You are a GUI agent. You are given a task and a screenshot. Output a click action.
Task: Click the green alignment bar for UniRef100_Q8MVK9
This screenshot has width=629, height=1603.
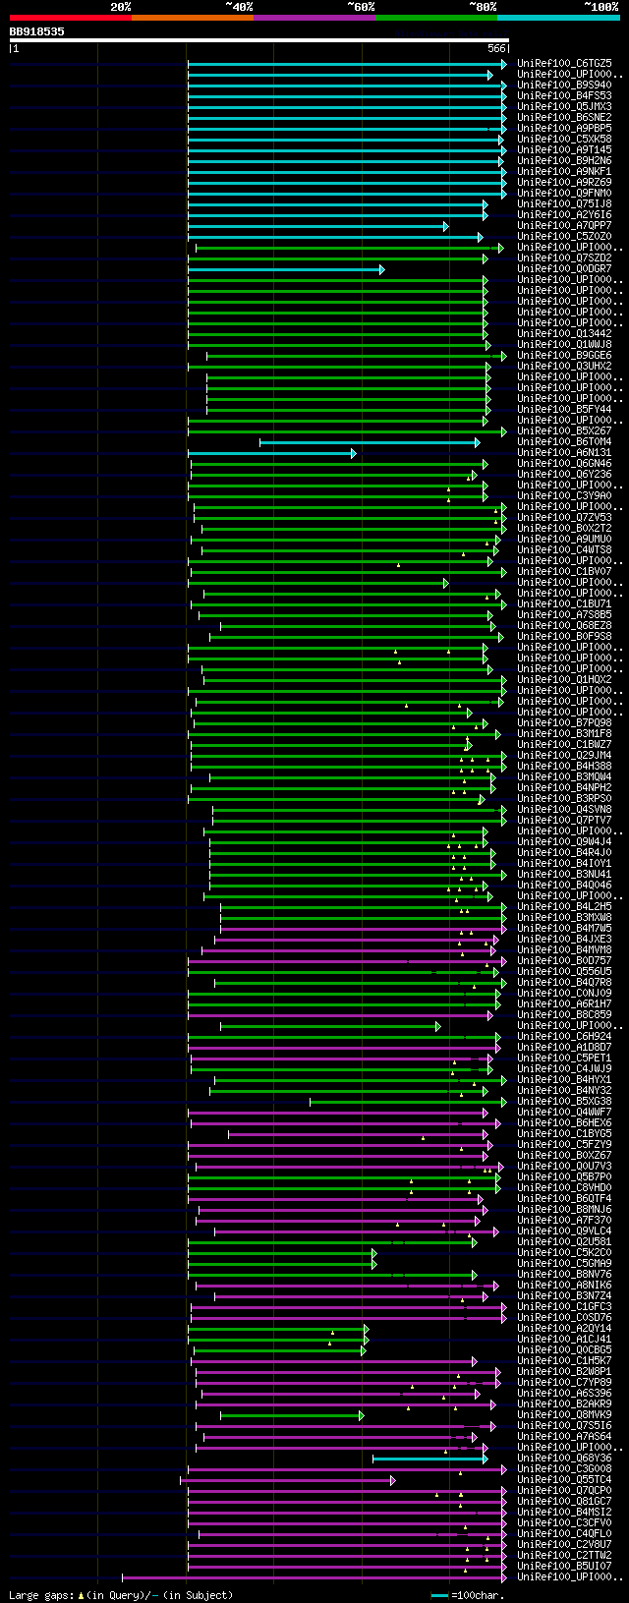(292, 1415)
